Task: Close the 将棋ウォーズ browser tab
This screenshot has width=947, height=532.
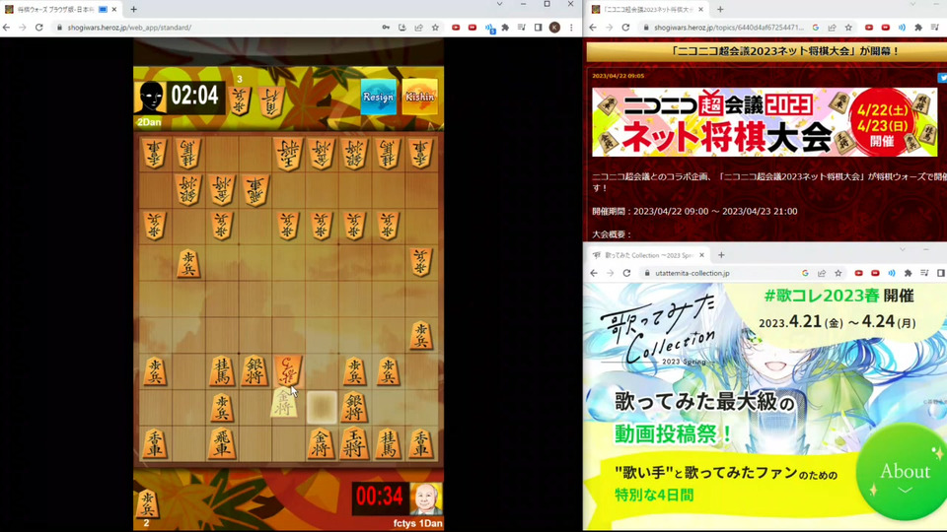Action: 114,9
